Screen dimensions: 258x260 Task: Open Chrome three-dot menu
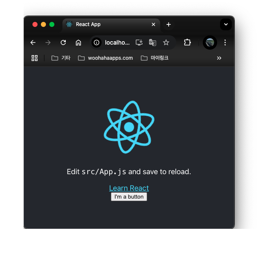(225, 42)
